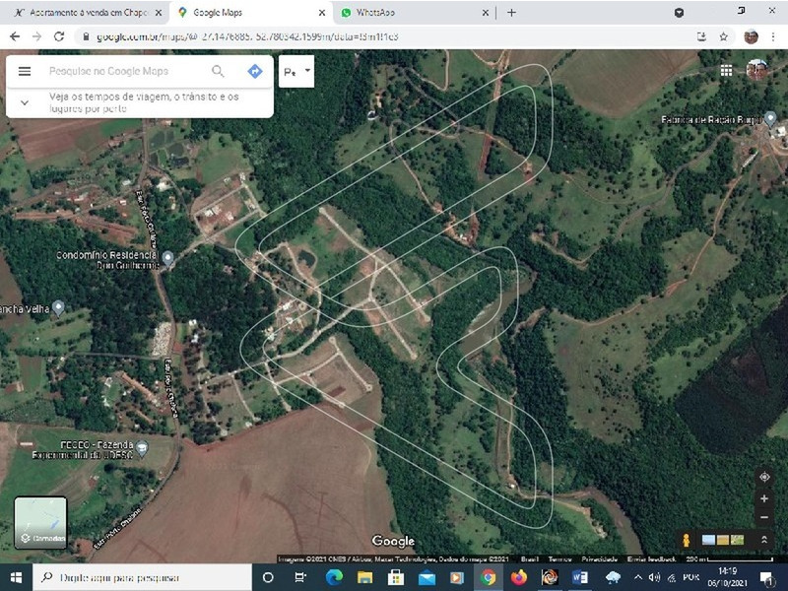
Task: Zoom out with the minus icon
Action: pos(764,518)
